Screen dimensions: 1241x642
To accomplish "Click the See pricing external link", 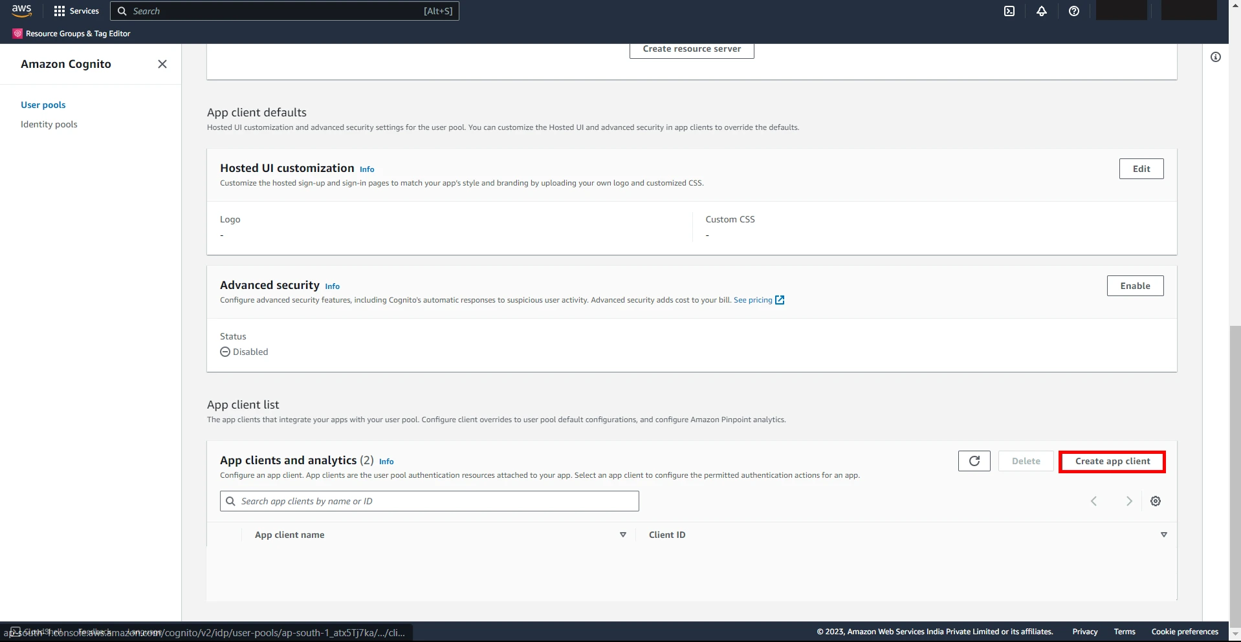I will click(x=759, y=300).
